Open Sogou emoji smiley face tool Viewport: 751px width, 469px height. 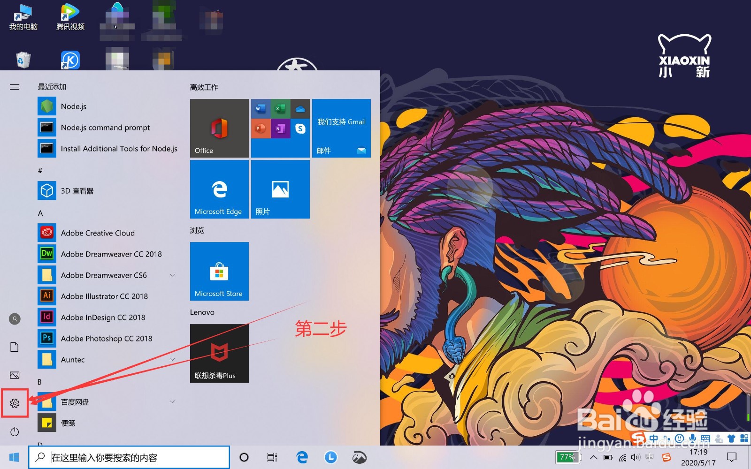pyautogui.click(x=679, y=439)
